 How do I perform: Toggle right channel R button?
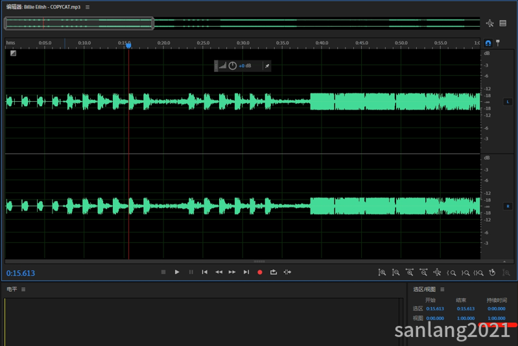pos(508,206)
